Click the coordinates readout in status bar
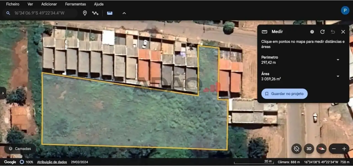 tap(321, 162)
